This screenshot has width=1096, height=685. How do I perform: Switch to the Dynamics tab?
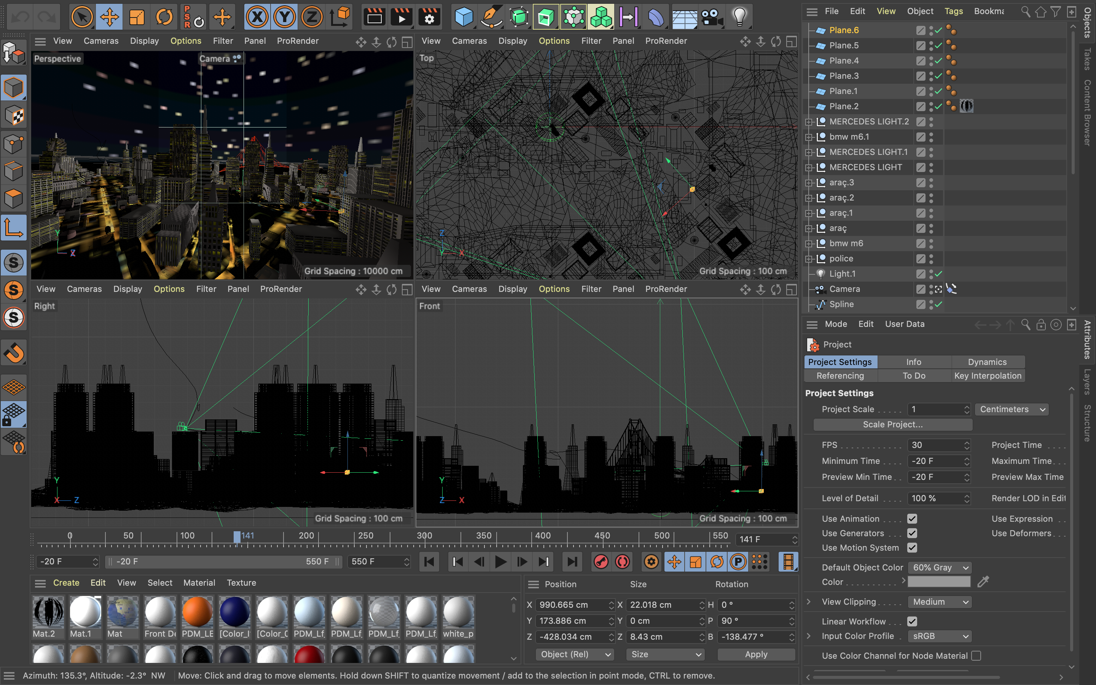[987, 362]
